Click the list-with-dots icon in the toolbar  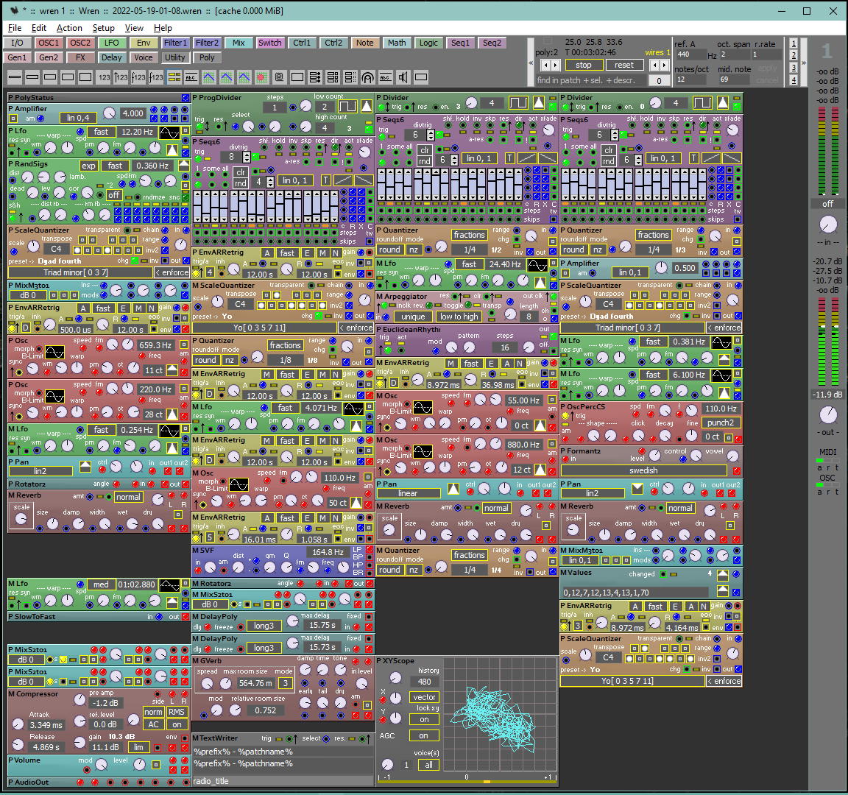tap(315, 77)
